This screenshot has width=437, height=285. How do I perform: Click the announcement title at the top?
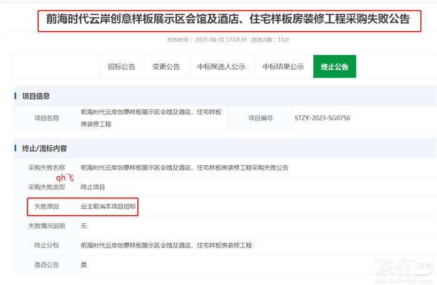(x=228, y=19)
